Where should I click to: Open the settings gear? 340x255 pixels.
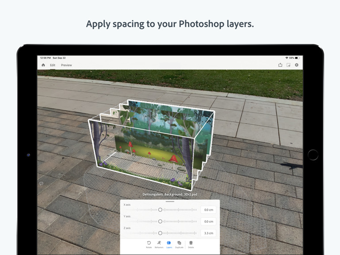(297, 65)
